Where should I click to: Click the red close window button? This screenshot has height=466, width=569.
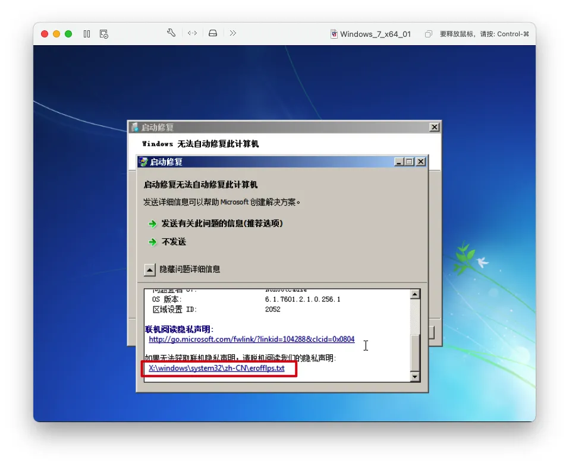tap(45, 34)
